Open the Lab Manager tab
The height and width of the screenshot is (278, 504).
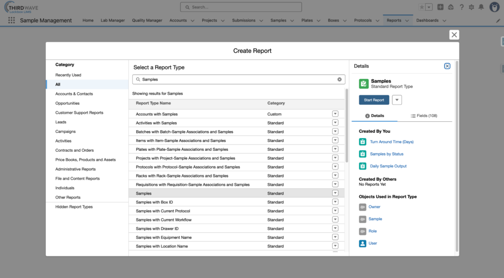click(x=113, y=20)
